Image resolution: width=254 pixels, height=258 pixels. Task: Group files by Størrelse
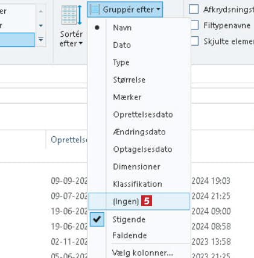pyautogui.click(x=129, y=80)
